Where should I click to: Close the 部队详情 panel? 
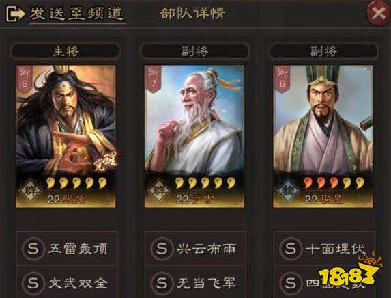[x=378, y=14]
